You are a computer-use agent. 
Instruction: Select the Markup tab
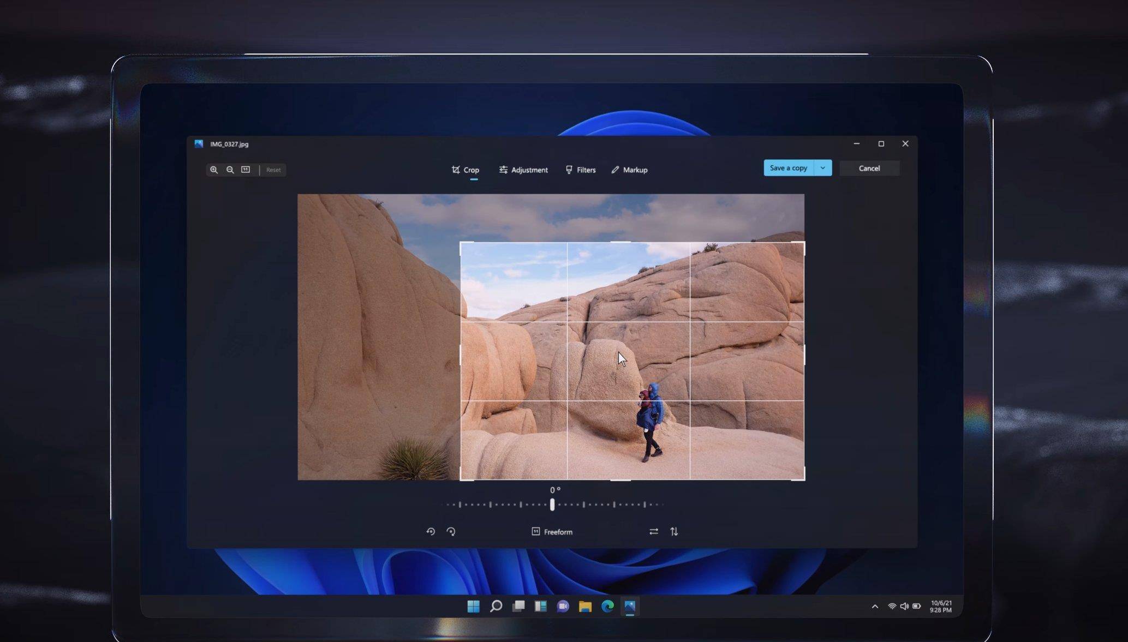click(x=629, y=170)
